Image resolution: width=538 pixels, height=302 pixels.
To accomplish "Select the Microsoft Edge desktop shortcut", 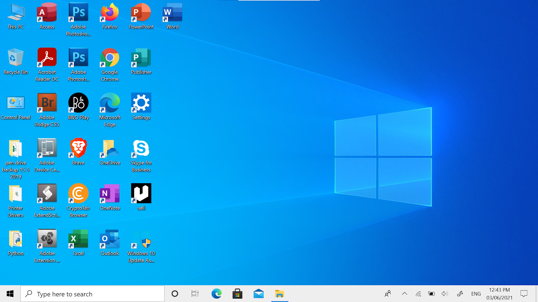I will (x=110, y=110).
